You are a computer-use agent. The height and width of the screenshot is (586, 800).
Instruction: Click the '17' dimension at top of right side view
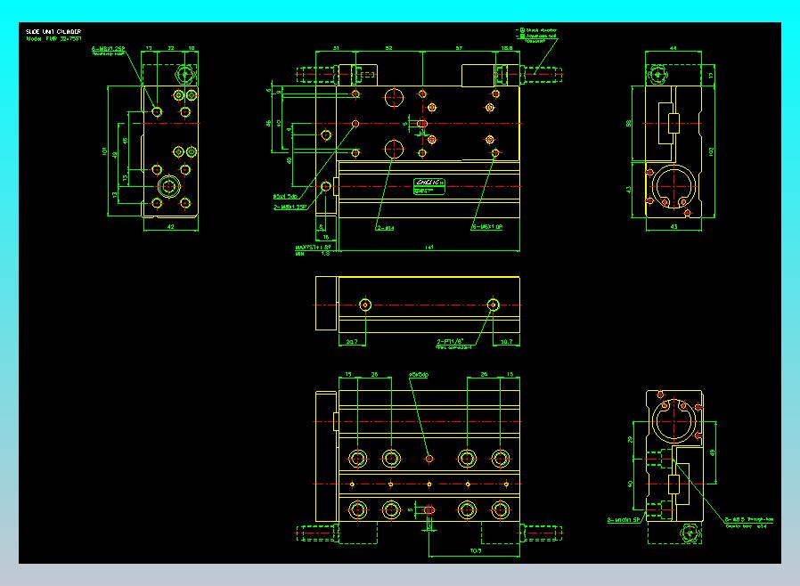(x=711, y=76)
